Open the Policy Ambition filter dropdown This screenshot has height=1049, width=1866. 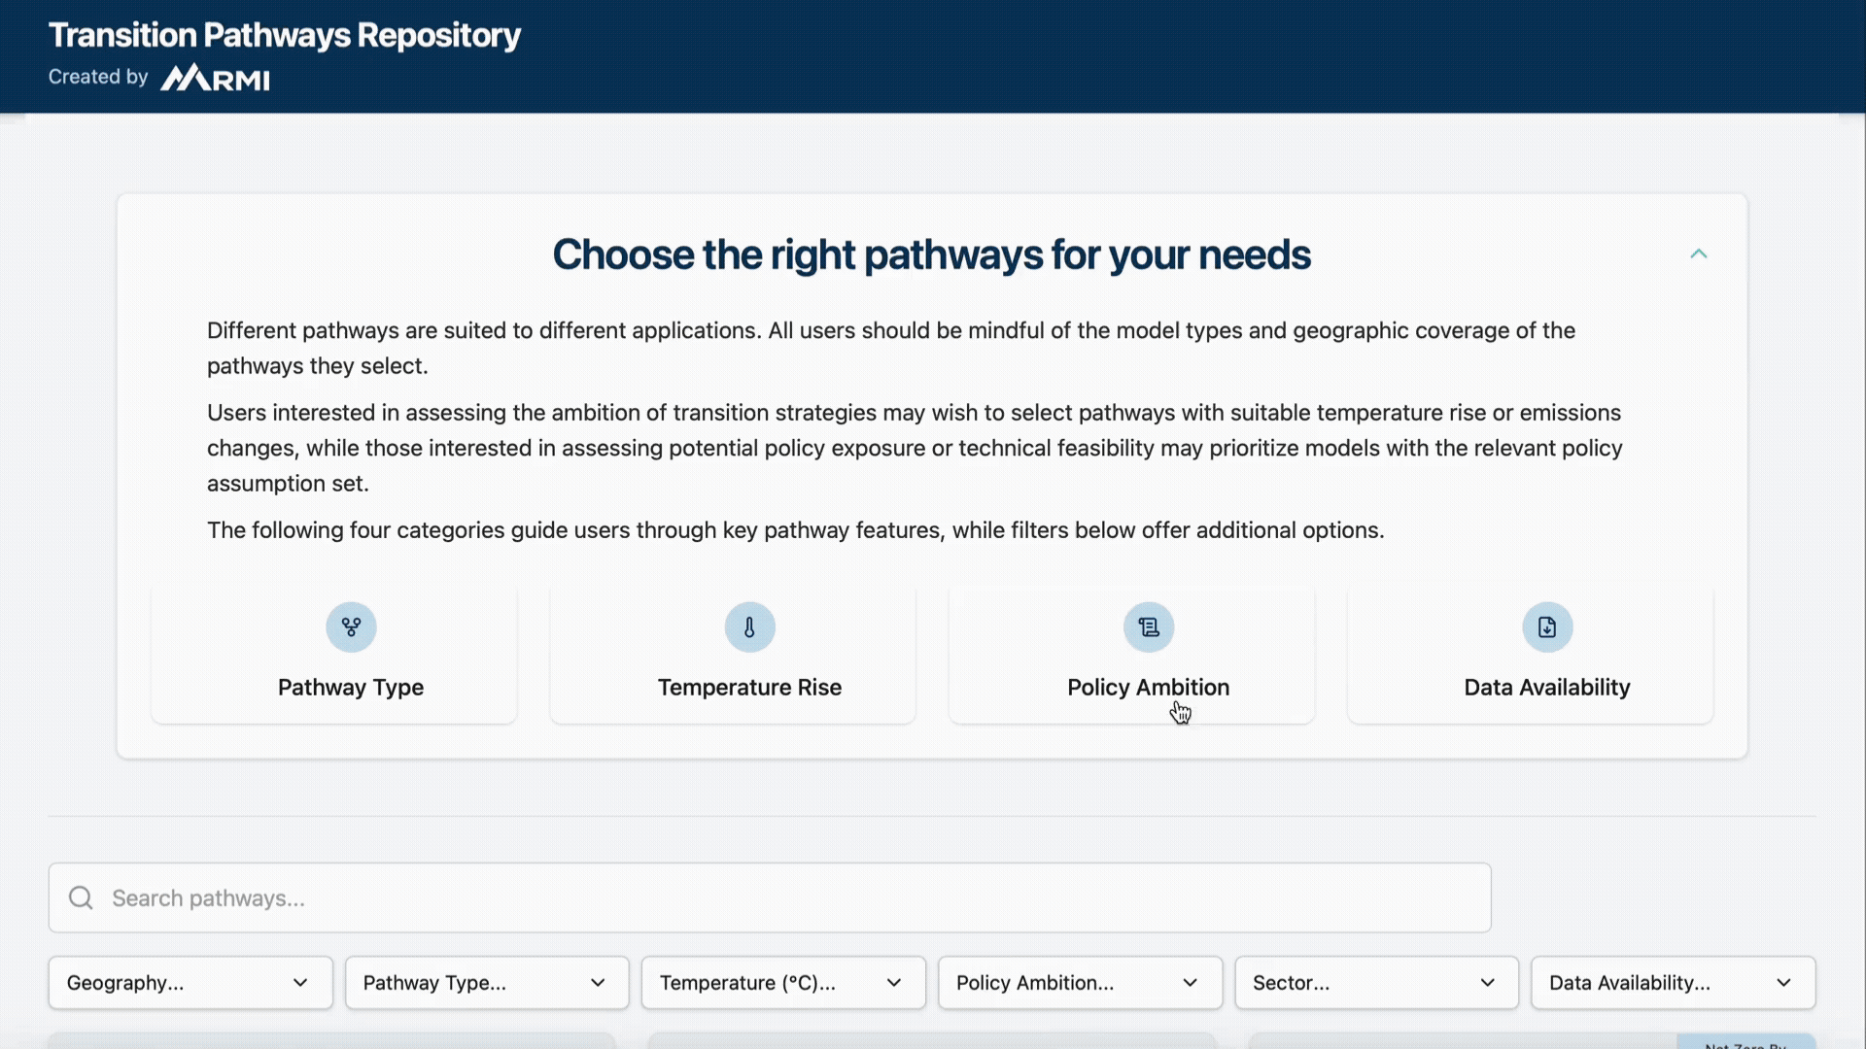[x=1080, y=983]
